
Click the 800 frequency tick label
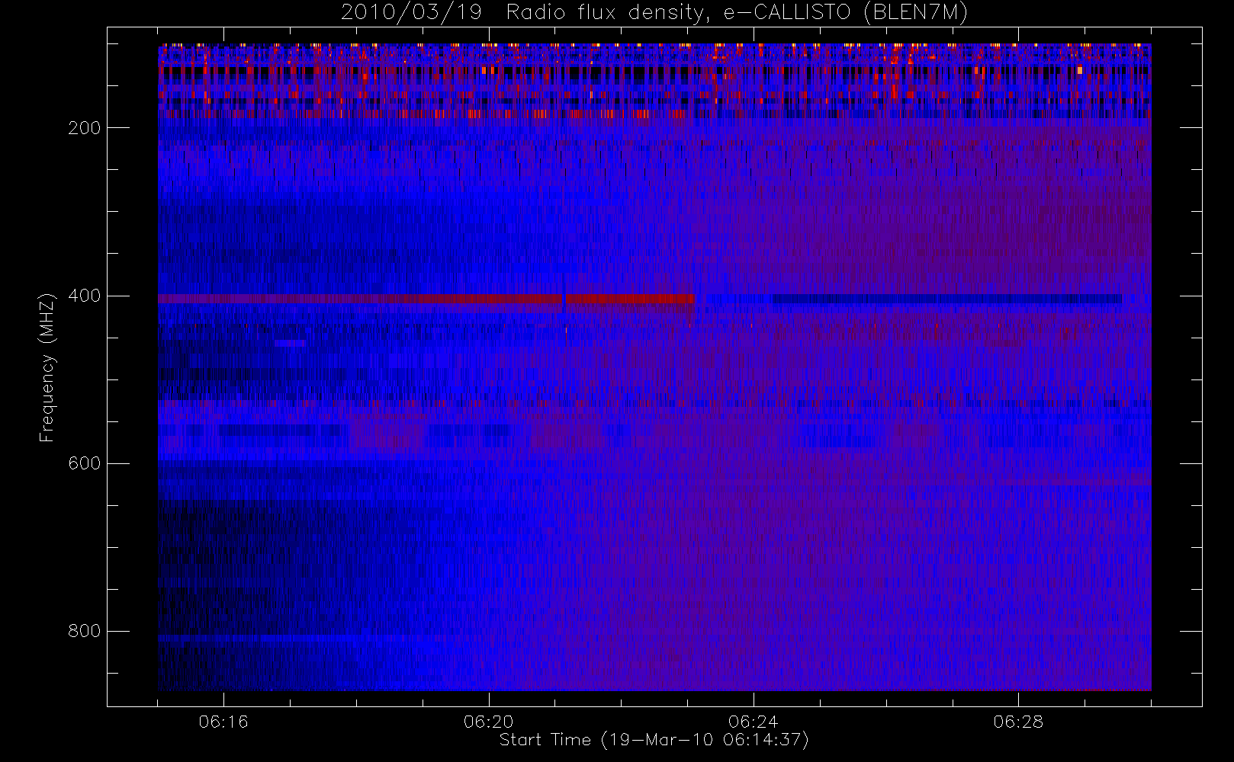(84, 631)
